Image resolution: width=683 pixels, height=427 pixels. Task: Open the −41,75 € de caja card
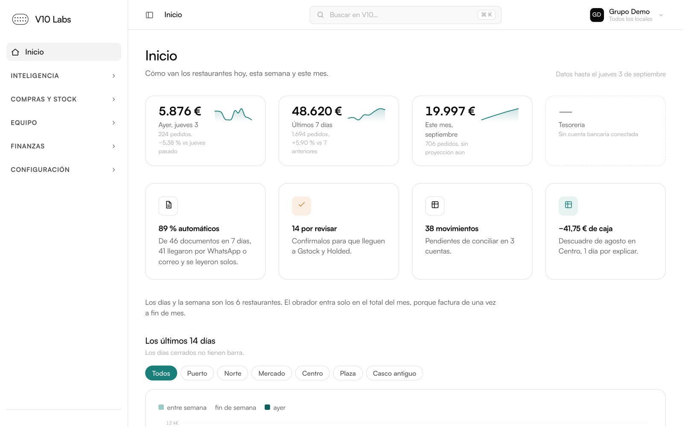605,231
